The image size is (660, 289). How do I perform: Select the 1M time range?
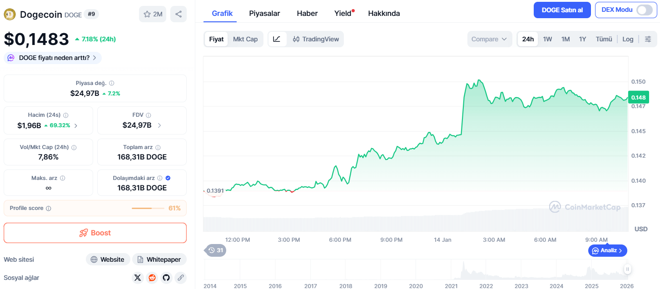[x=566, y=39]
